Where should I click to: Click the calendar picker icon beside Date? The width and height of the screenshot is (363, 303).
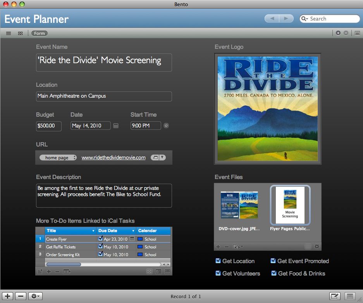pyautogui.click(x=115, y=126)
